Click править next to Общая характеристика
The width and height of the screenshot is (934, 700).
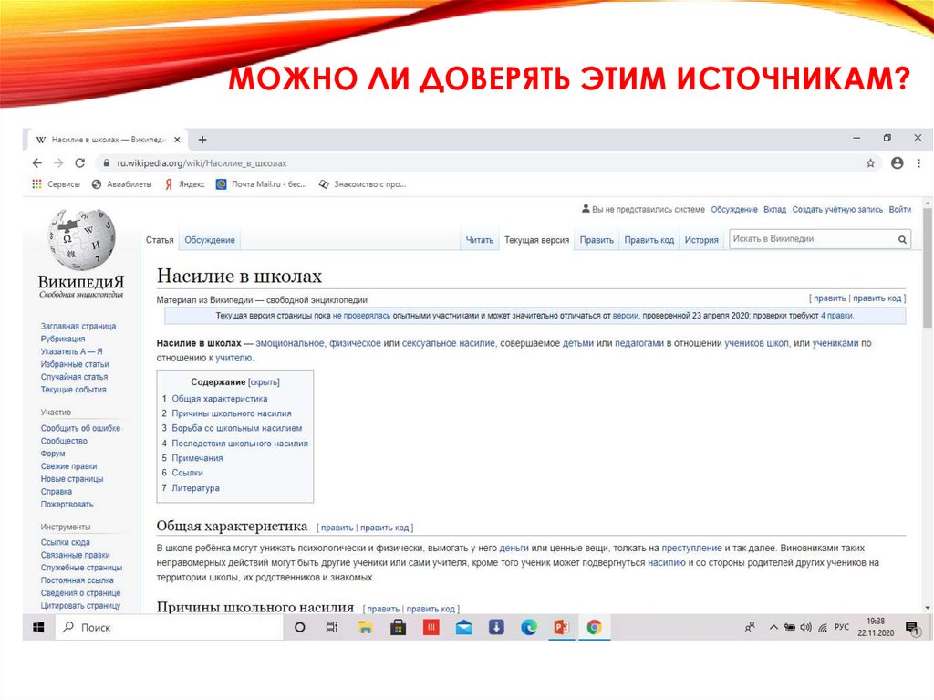pos(337,528)
